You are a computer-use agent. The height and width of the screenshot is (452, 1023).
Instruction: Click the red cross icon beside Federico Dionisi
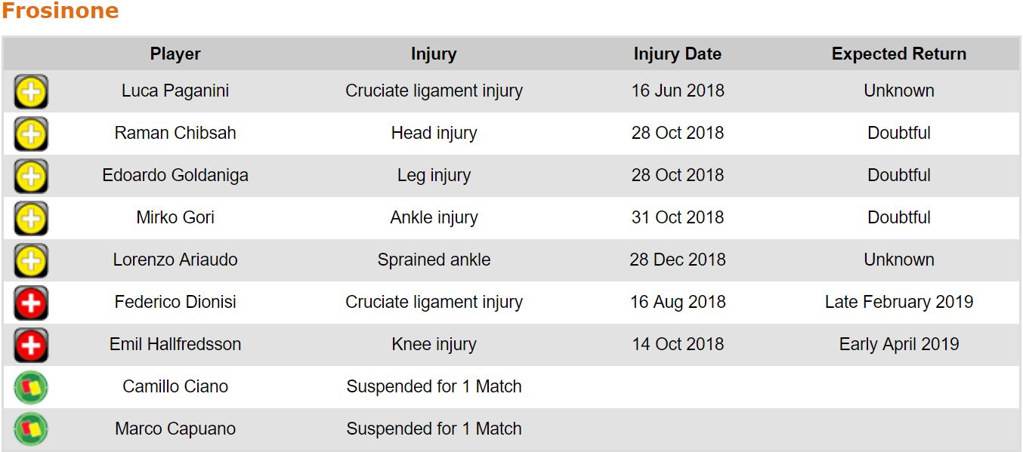tap(31, 303)
